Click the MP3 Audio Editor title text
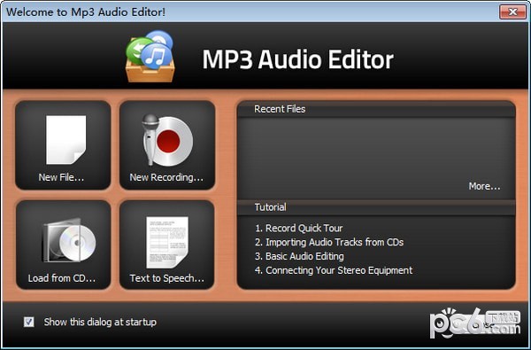 [298, 59]
